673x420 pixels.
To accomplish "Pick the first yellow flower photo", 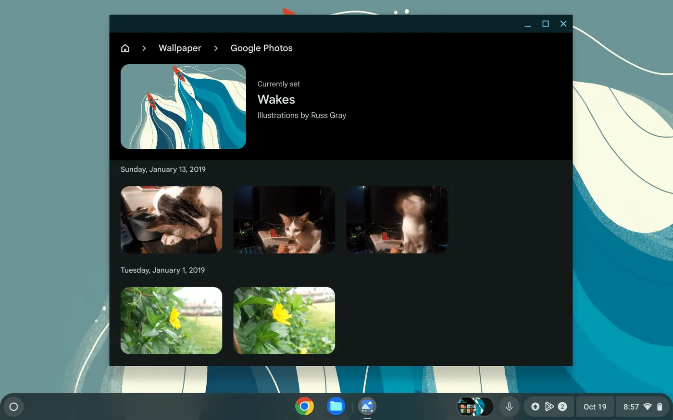I will point(171,321).
